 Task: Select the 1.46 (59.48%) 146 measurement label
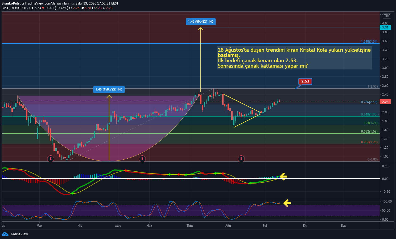tap(201, 22)
